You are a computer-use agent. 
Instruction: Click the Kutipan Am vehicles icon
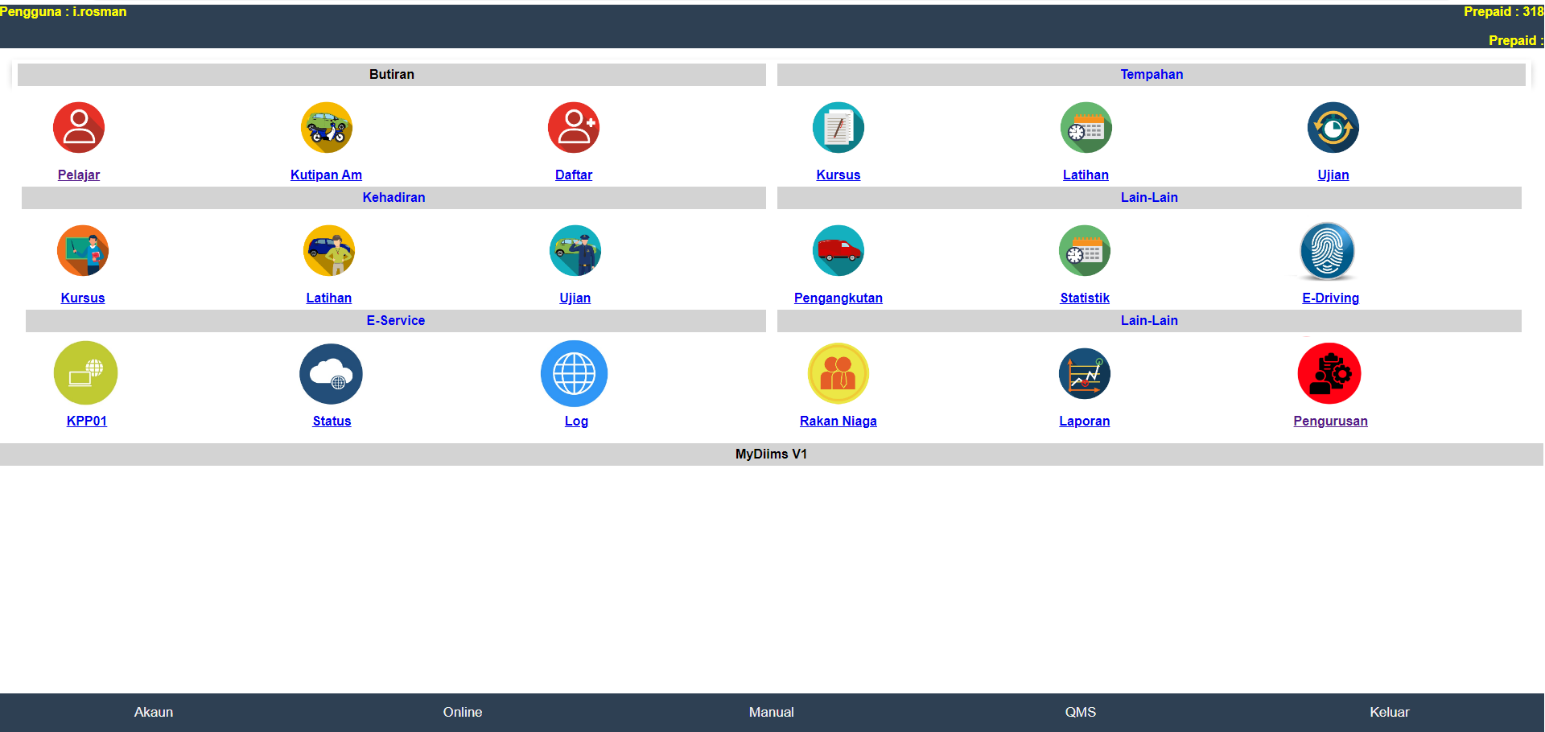pyautogui.click(x=326, y=128)
